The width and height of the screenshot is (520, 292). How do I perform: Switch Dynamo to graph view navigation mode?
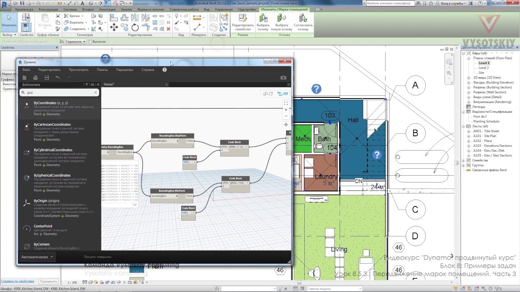click(282, 94)
